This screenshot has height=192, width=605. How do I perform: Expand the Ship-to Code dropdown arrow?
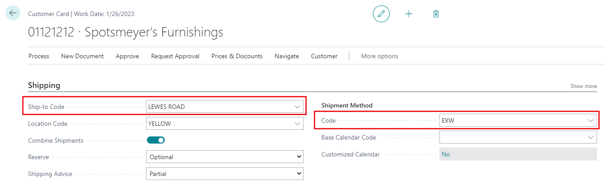coord(297,107)
